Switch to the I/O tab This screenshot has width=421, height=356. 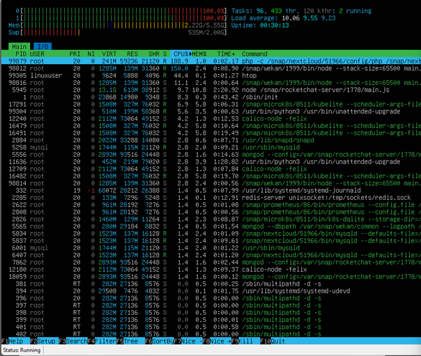[x=44, y=46]
